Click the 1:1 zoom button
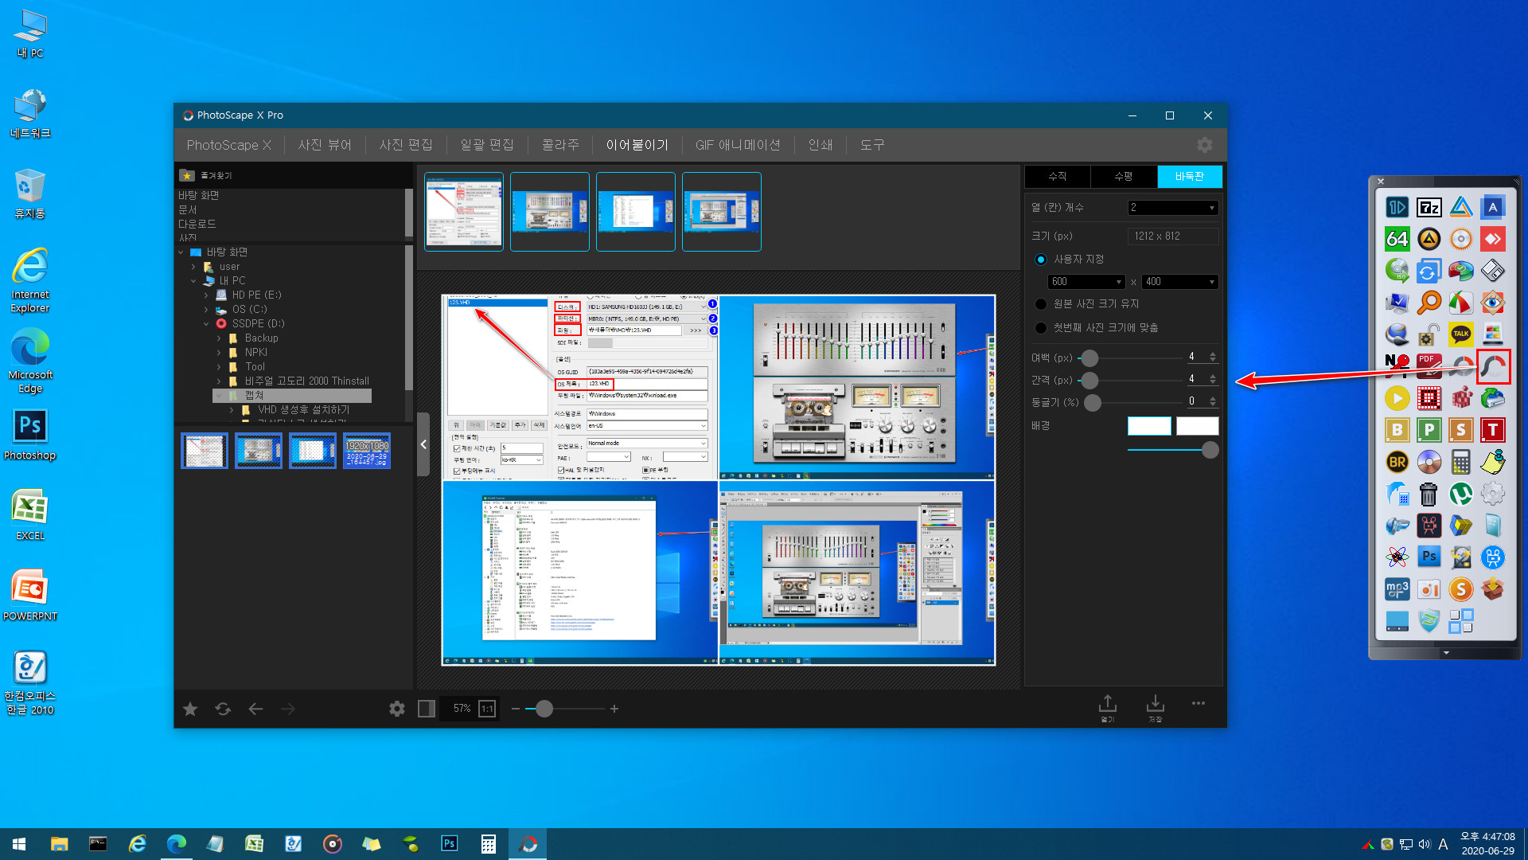Viewport: 1528px width, 860px height. tap(487, 709)
